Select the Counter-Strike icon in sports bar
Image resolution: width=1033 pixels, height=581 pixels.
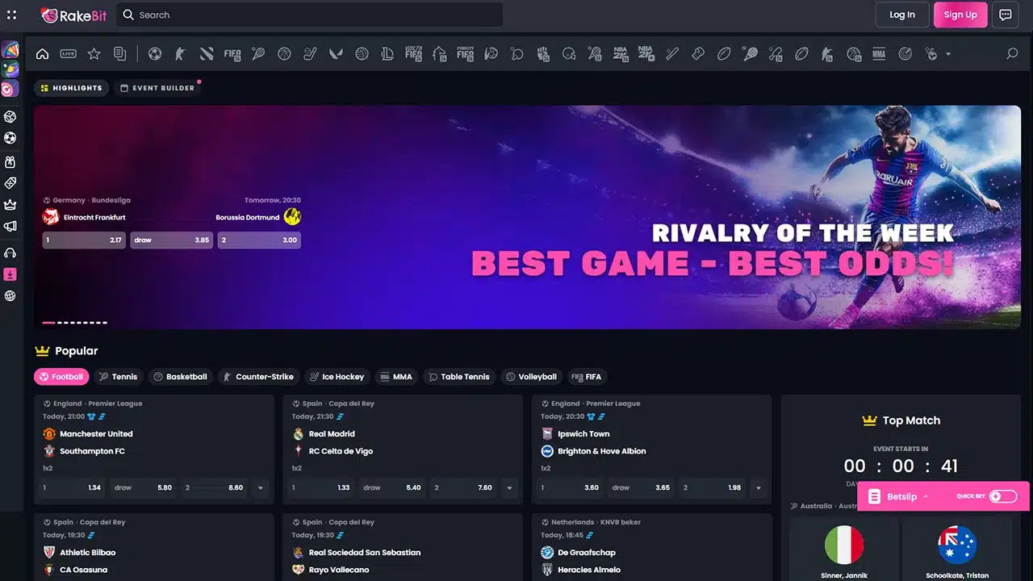pos(181,54)
